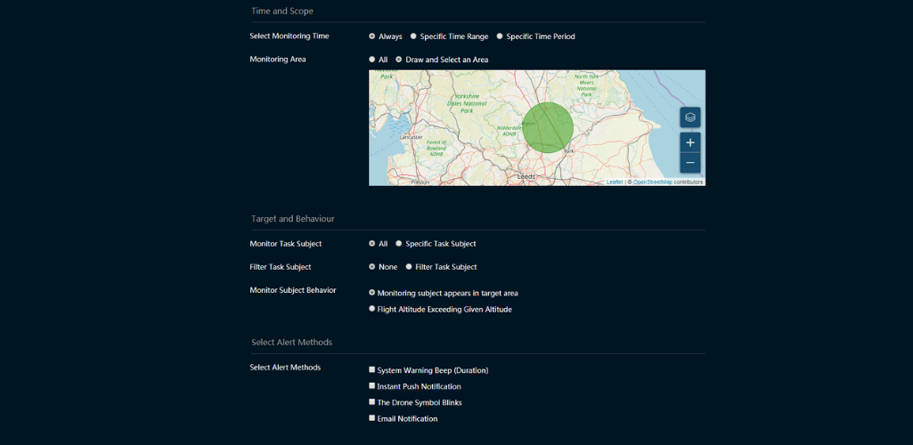This screenshot has width=913, height=445.
Task: Check the Email Notification box
Action: point(372,418)
